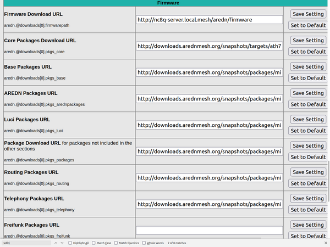Save the Firmware Download URL setting
The height and width of the screenshot is (247, 330).
(308, 14)
